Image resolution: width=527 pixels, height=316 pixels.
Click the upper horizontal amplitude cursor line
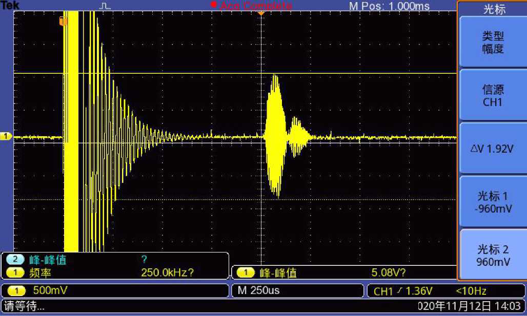(235, 73)
